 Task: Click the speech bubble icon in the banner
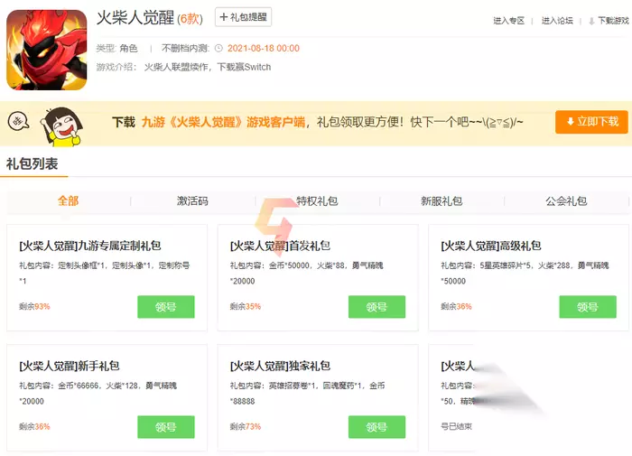18,121
